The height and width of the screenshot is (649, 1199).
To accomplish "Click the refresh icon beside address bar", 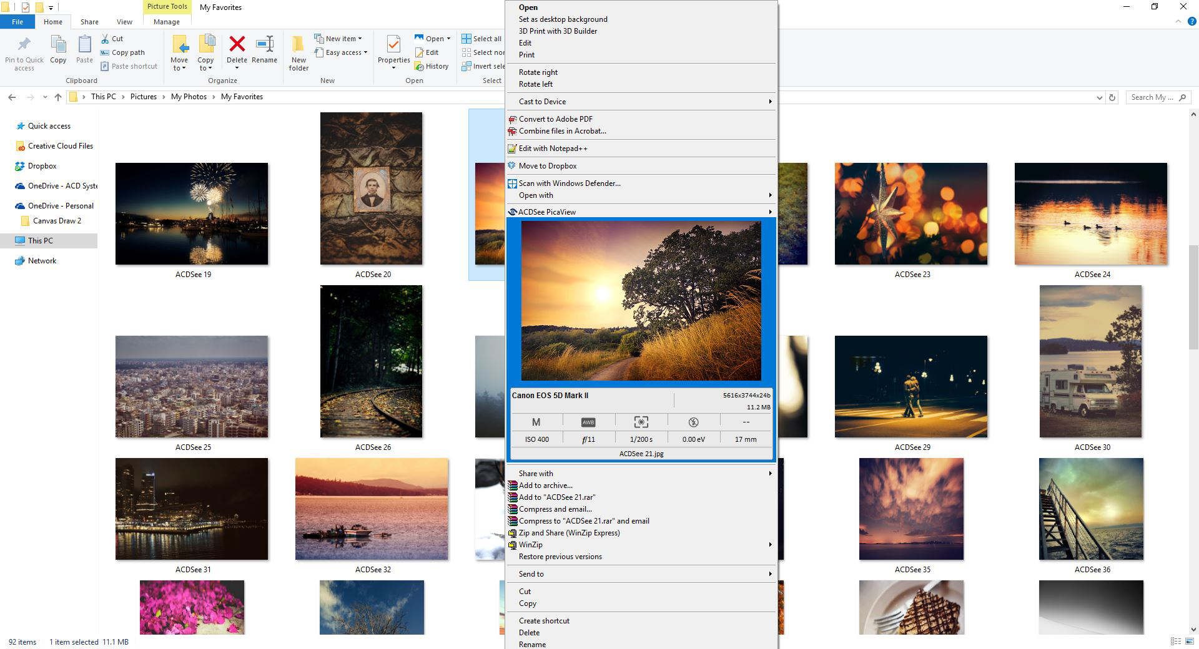I will pos(1112,97).
